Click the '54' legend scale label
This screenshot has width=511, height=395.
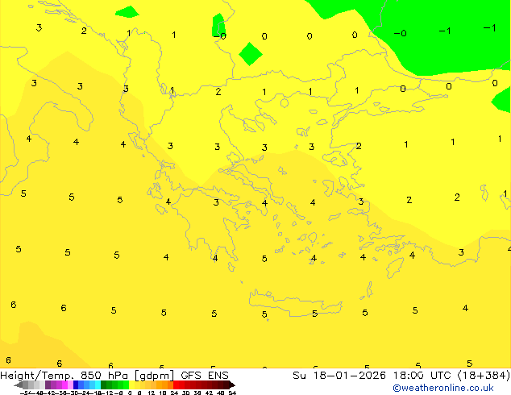232,393
